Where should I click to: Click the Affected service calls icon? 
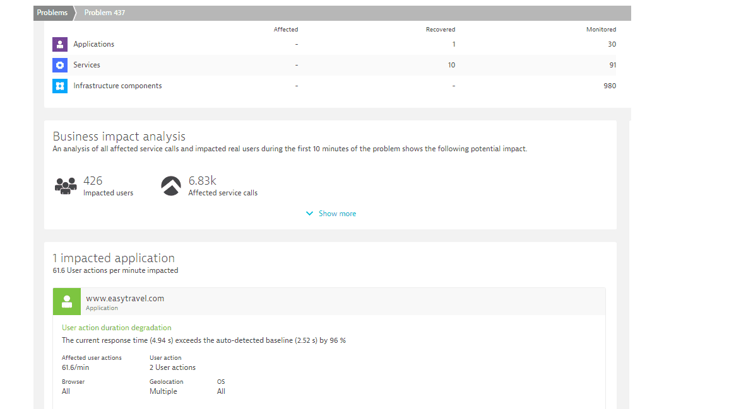point(170,186)
